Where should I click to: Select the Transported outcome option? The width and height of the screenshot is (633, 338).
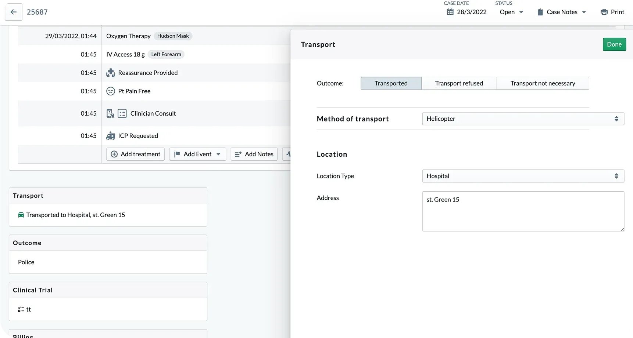pos(391,83)
